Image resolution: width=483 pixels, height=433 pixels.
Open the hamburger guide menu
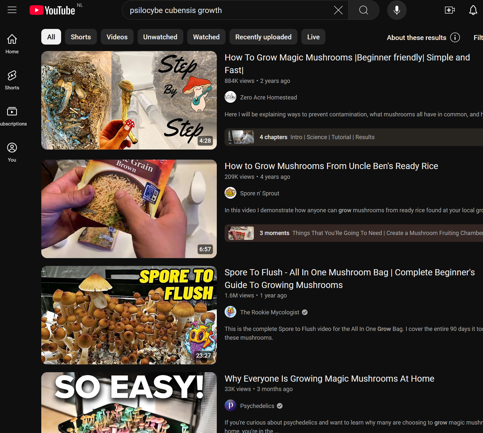(x=12, y=10)
